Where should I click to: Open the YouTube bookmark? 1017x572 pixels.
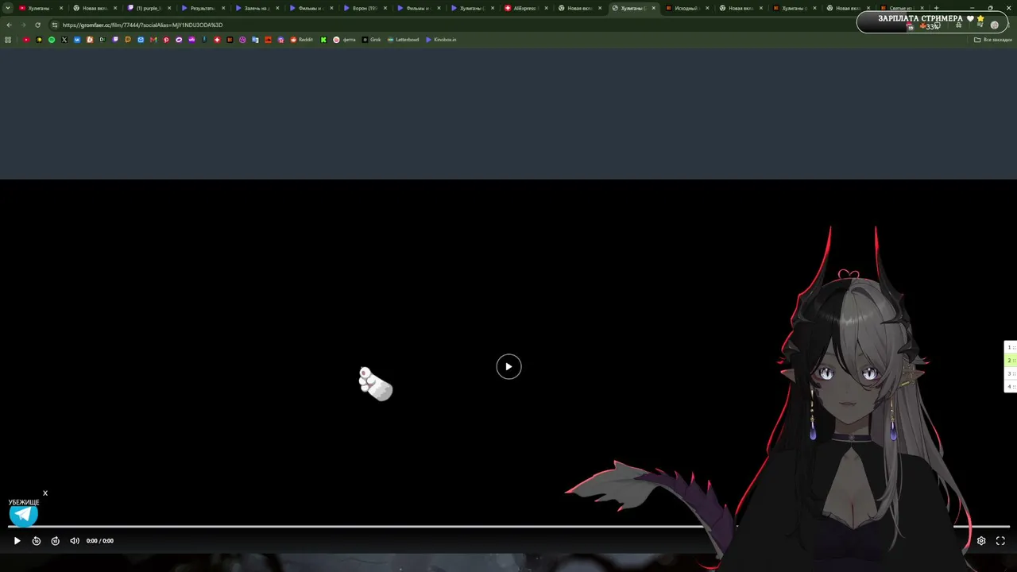tap(26, 40)
